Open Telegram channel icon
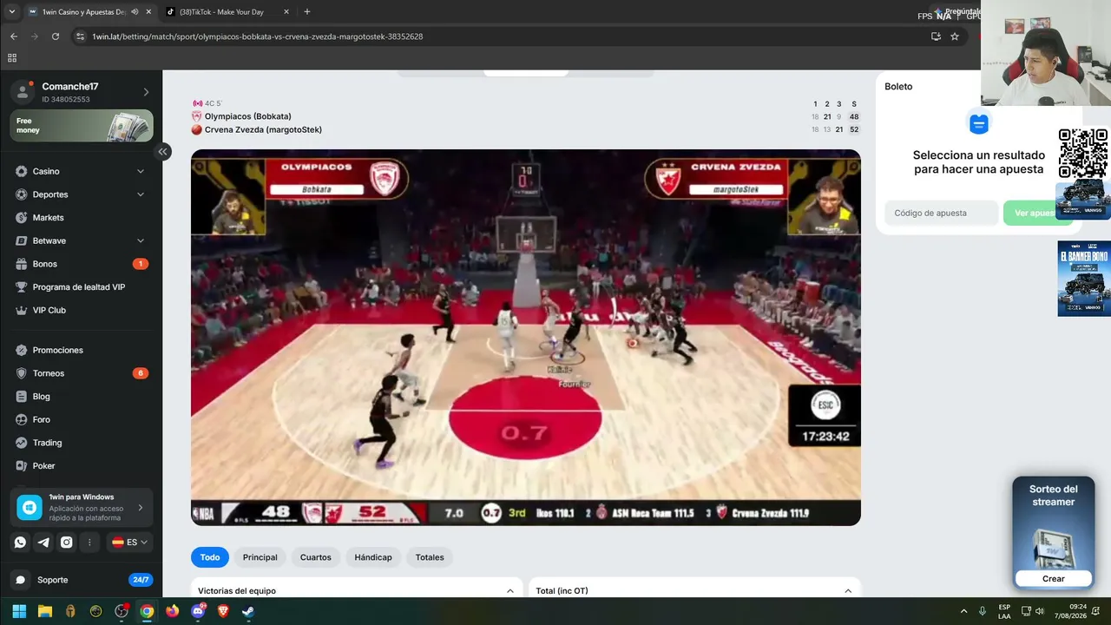The image size is (1111, 625). click(x=43, y=543)
